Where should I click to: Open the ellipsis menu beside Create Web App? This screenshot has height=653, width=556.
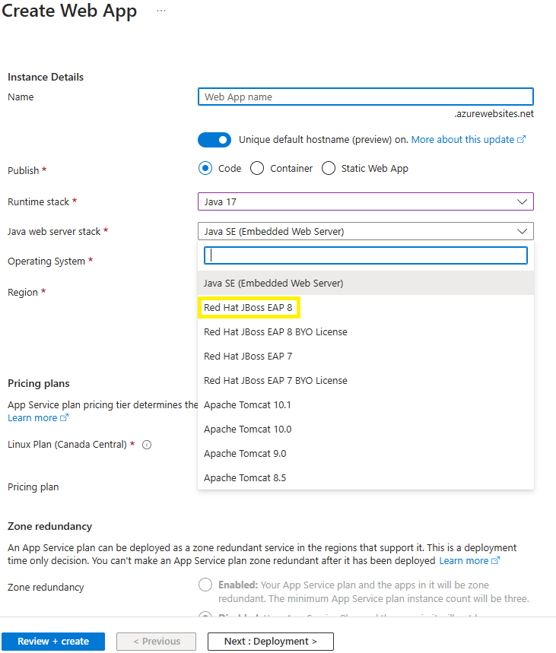(x=161, y=11)
